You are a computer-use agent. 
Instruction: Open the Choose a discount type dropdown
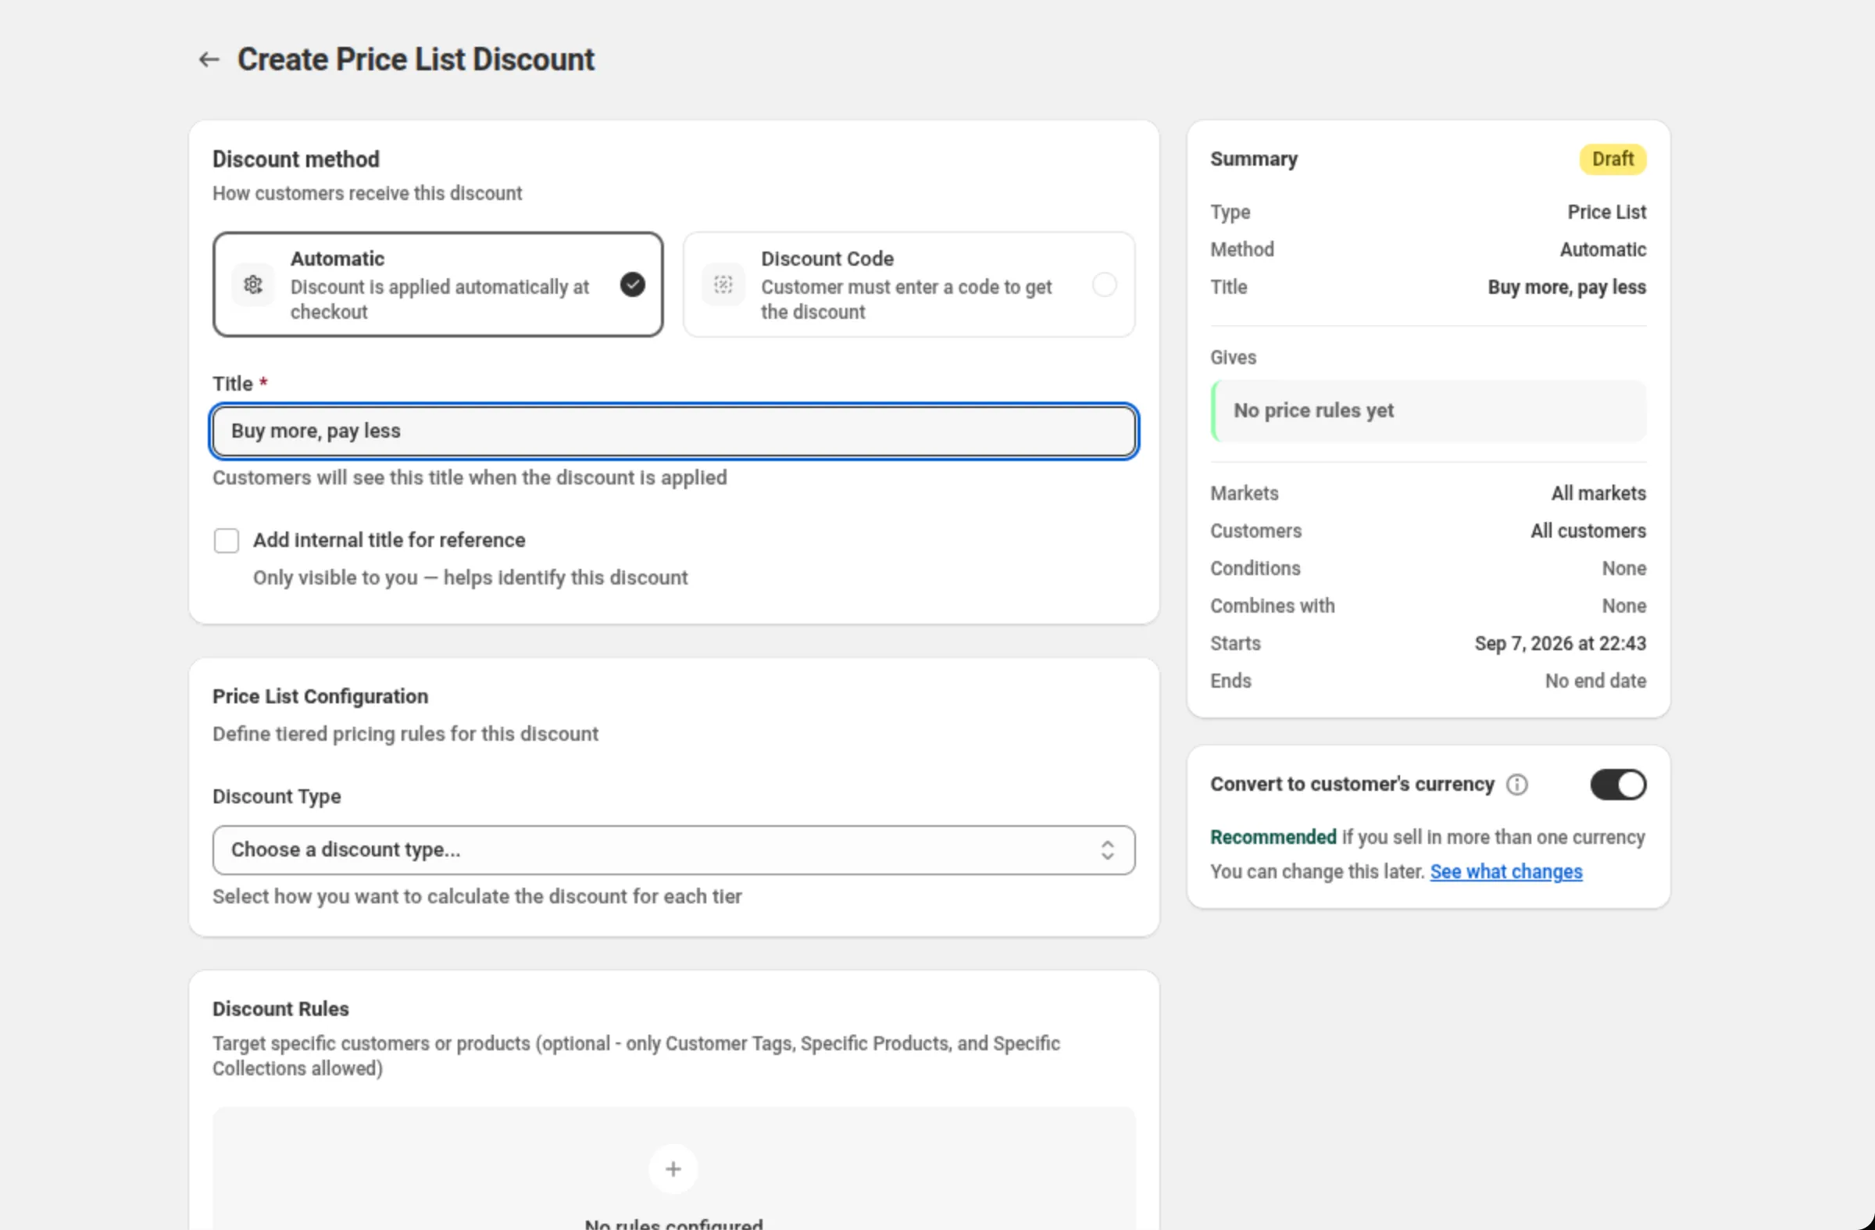tap(673, 850)
